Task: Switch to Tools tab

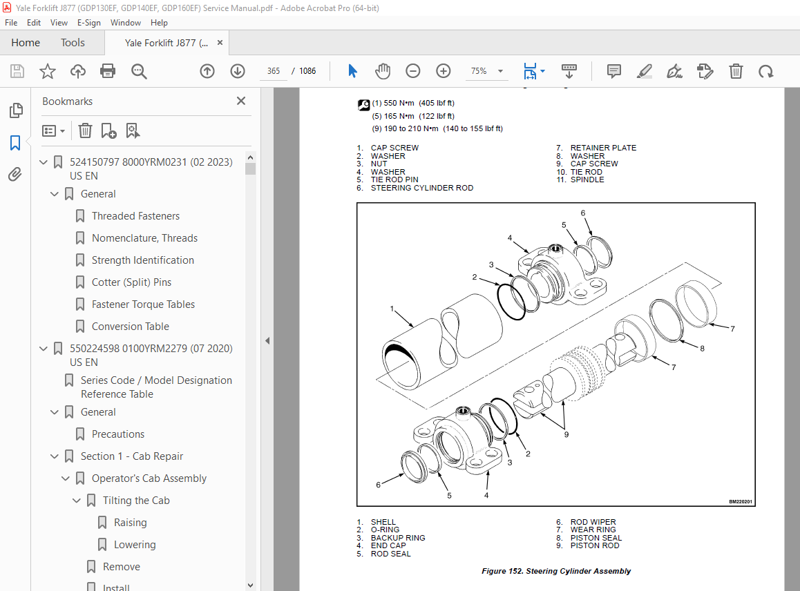Action: pos(73,42)
